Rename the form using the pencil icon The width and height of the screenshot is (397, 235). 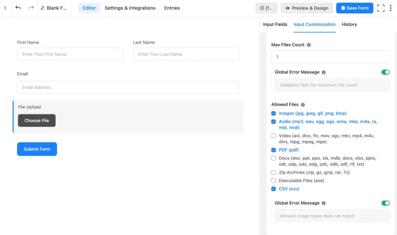point(43,7)
